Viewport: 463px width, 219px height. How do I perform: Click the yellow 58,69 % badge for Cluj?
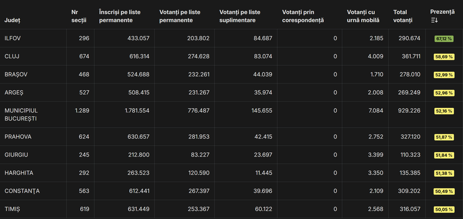click(444, 56)
